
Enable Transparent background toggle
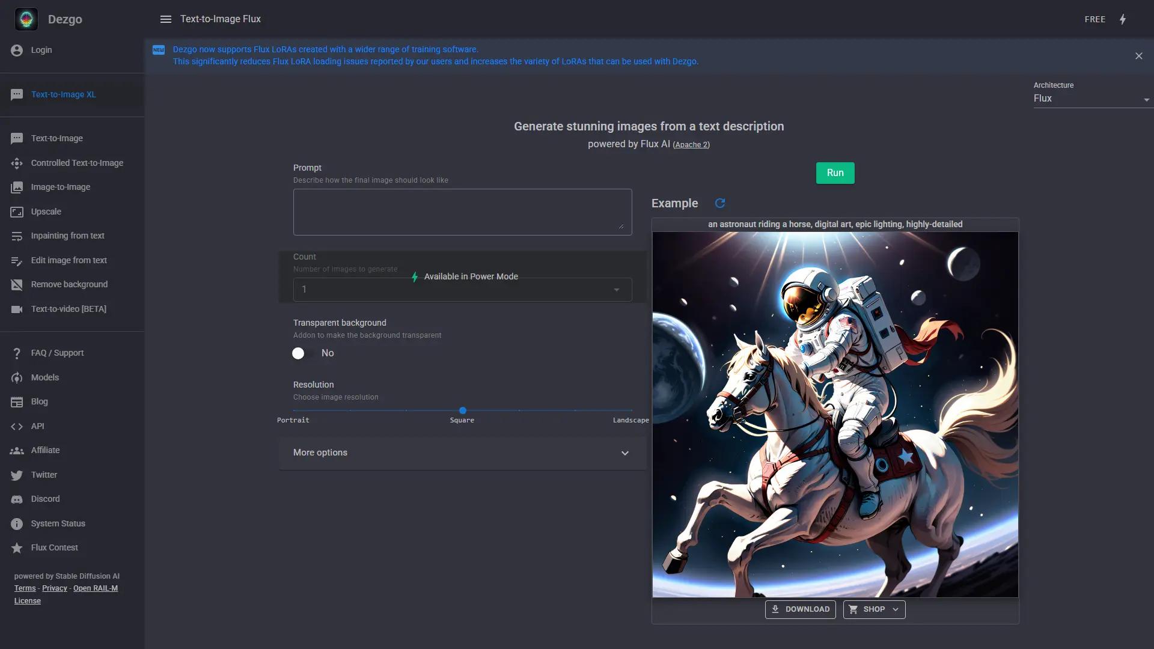click(x=299, y=353)
